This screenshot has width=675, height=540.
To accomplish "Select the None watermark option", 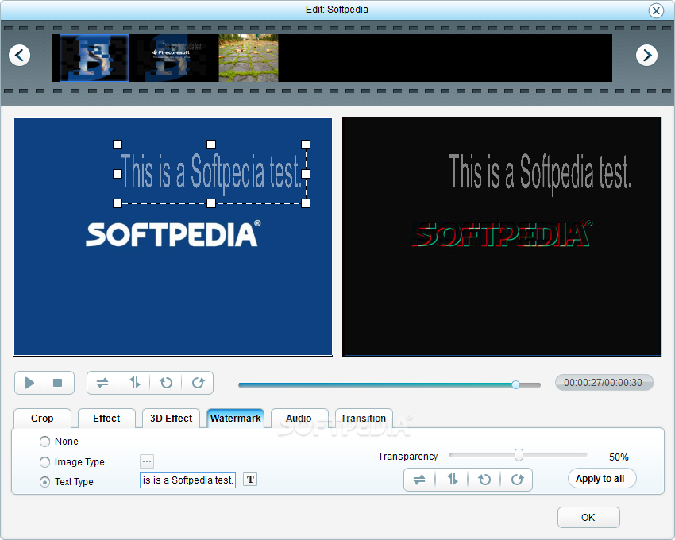I will (x=44, y=442).
